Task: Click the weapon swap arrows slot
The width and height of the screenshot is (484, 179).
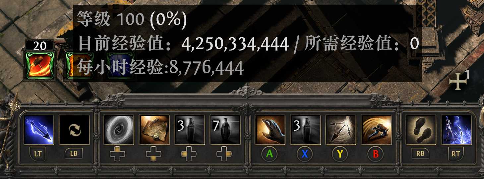Action: click(74, 130)
